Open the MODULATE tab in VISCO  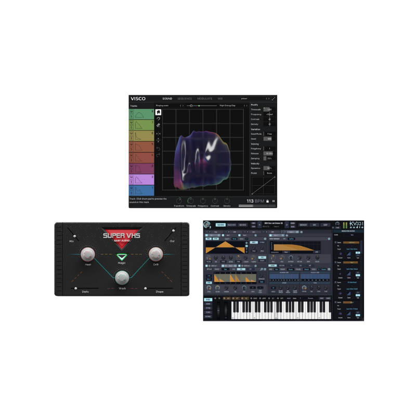click(205, 98)
